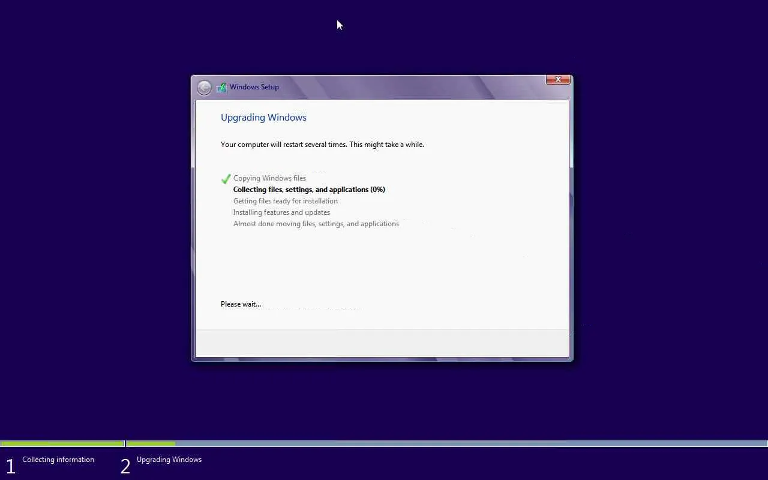Click the 'Upgrading Windows' progress bar segment
Image resolution: width=768 pixels, height=480 pixels.
447,444
